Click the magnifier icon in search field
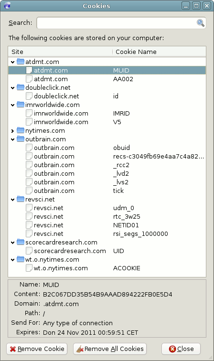The image size is (214, 361). 201,23
